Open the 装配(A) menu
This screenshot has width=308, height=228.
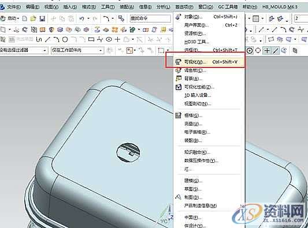pyautogui.click(x=127, y=7)
